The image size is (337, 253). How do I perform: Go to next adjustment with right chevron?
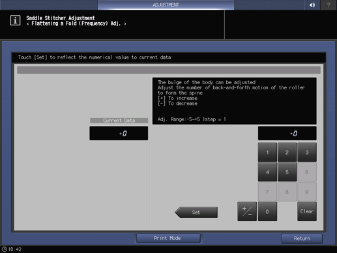125,23
